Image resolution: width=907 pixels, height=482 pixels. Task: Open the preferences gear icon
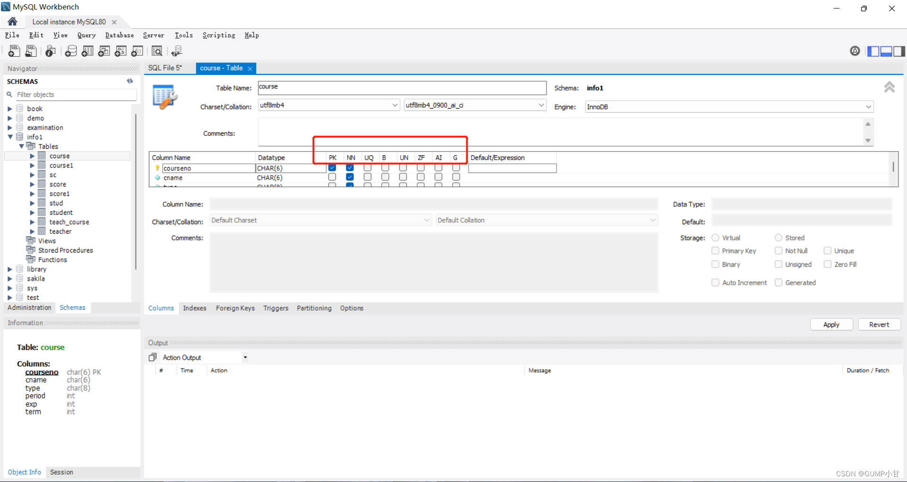(855, 51)
